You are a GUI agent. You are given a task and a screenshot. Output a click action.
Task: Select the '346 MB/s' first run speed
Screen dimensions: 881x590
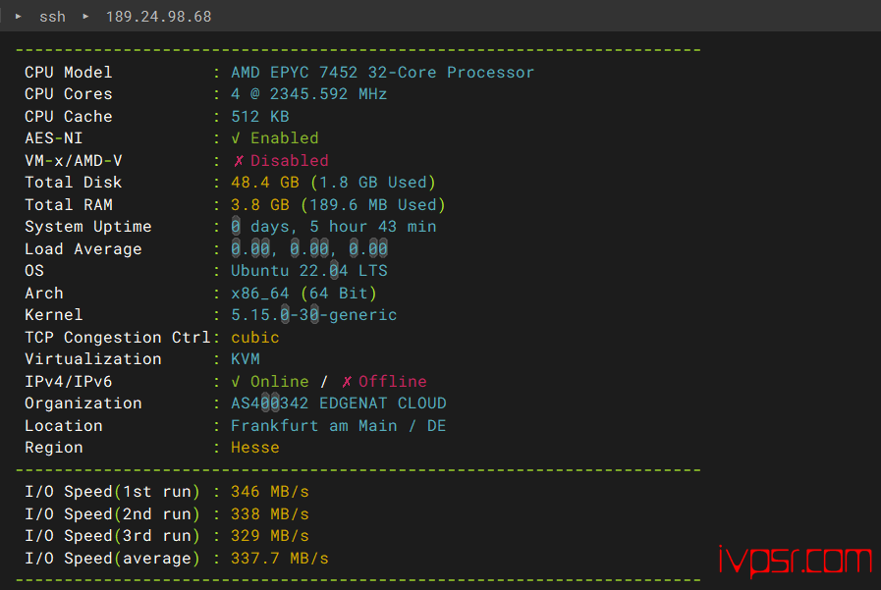point(270,492)
